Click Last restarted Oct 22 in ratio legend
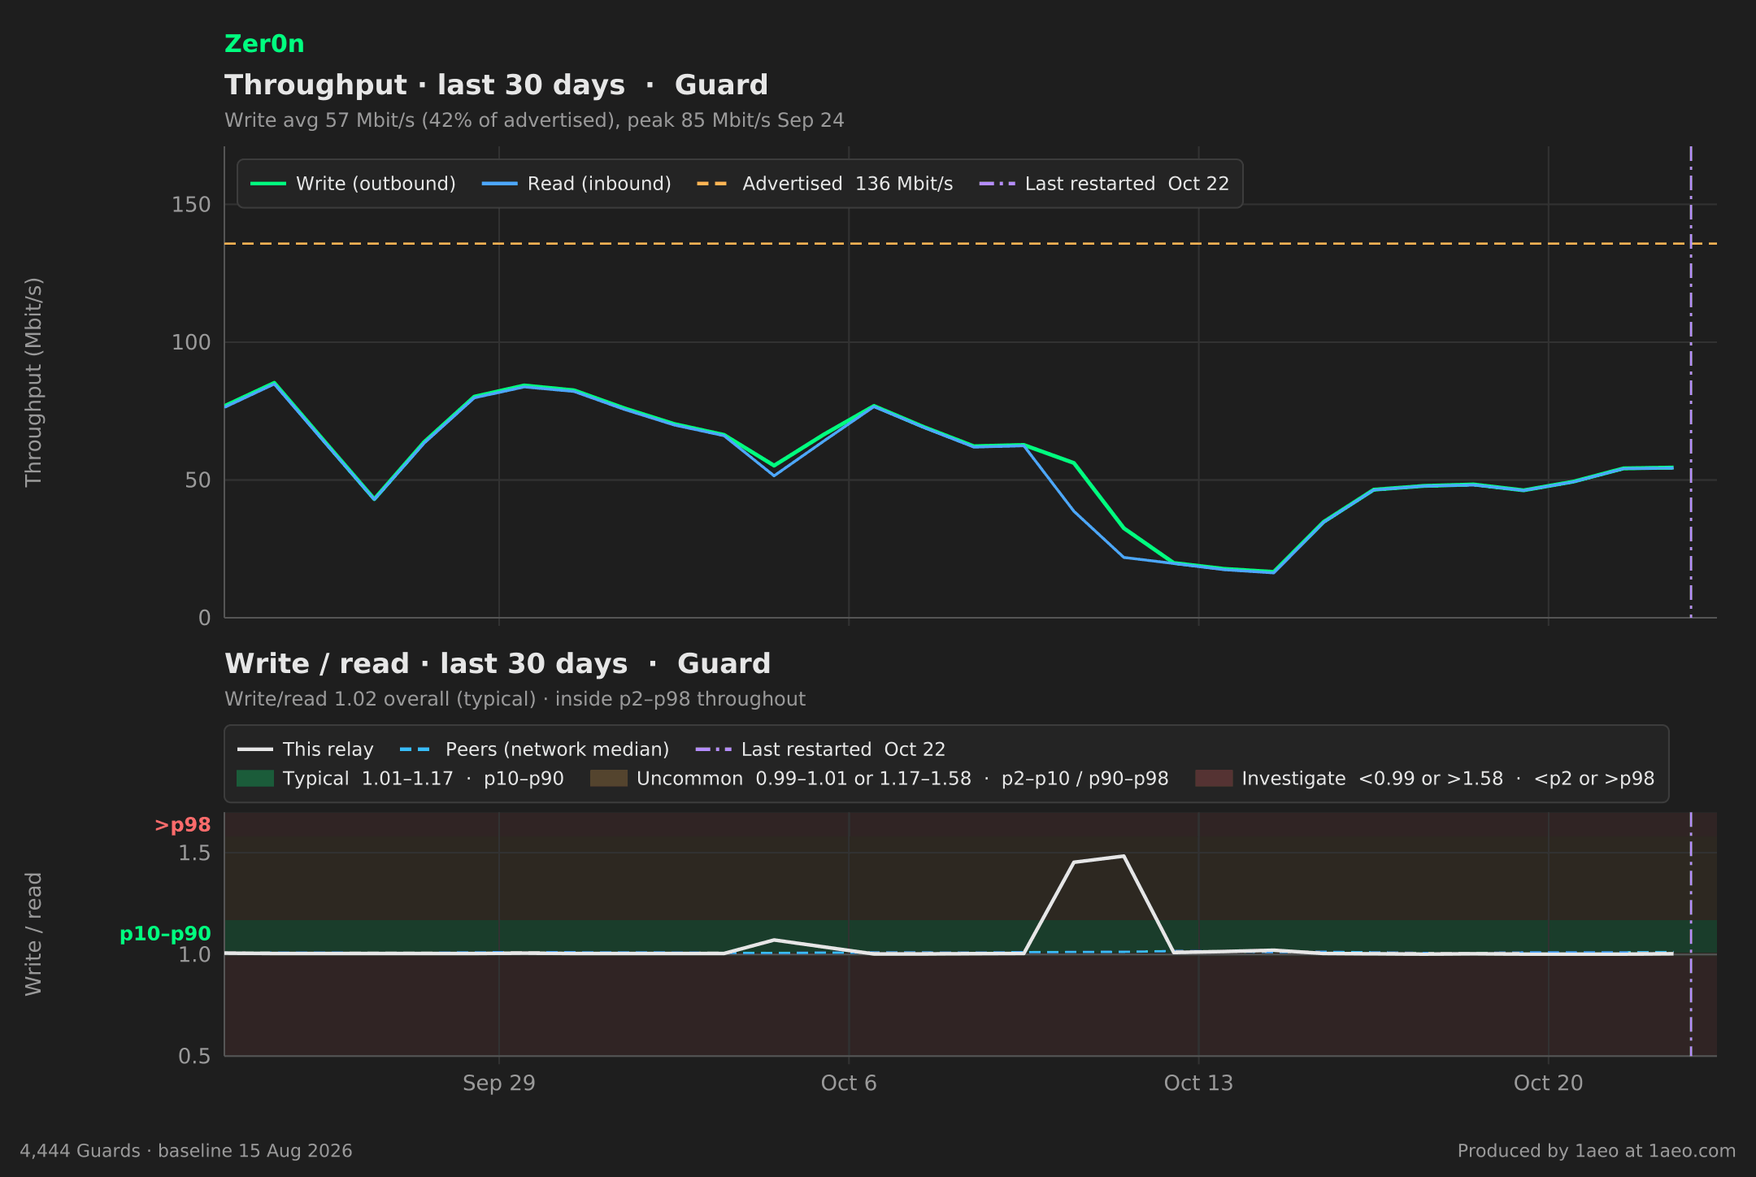Viewport: 1756px width, 1177px height. pos(820,749)
